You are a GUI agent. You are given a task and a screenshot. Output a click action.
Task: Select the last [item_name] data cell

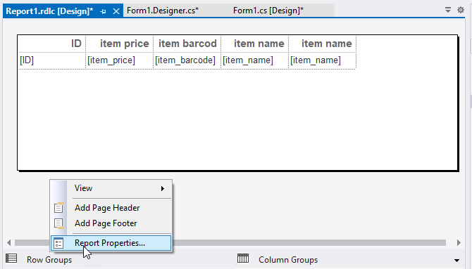323,60
